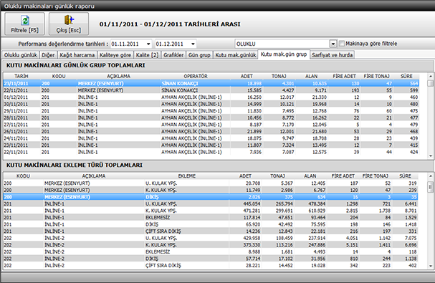This screenshot has height=283, width=435.
Task: Select the 30/11/2011 İNLİNE-1 row
Action: pos(211,104)
